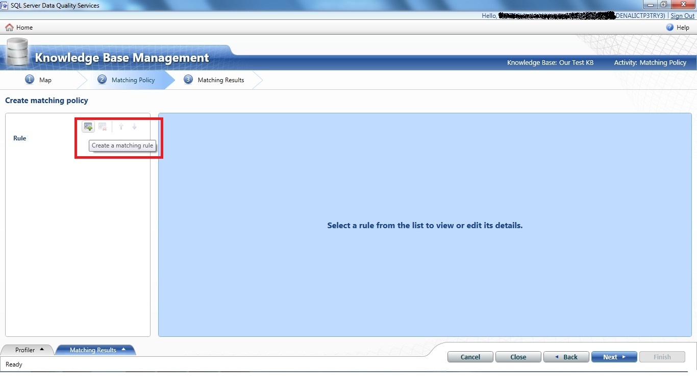Click the Finish button
The width and height of the screenshot is (697, 392).
point(662,357)
